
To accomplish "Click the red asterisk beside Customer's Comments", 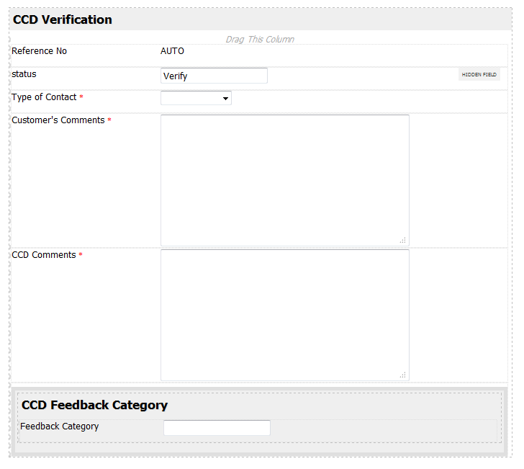I will [x=109, y=120].
